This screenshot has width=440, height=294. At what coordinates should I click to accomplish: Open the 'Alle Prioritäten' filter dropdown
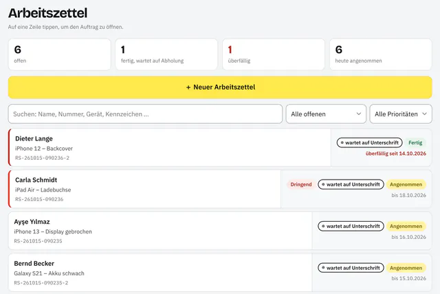pos(401,114)
